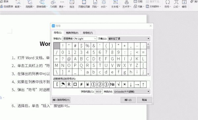Open 文档部件 document parts
This screenshot has width=198, height=120.
(x=153, y=6)
